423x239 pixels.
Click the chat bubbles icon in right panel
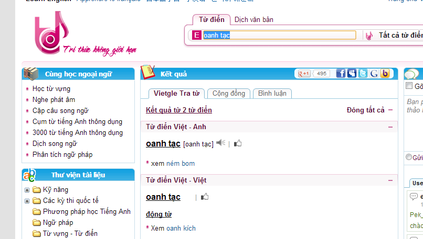(411, 74)
